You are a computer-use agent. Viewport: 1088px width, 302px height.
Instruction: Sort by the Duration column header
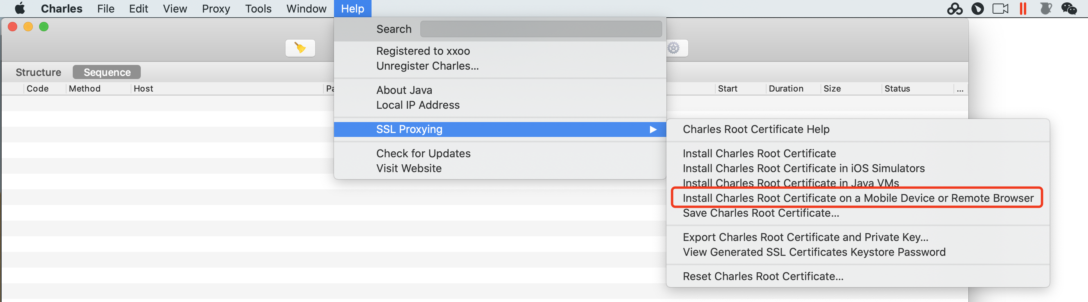(x=793, y=89)
